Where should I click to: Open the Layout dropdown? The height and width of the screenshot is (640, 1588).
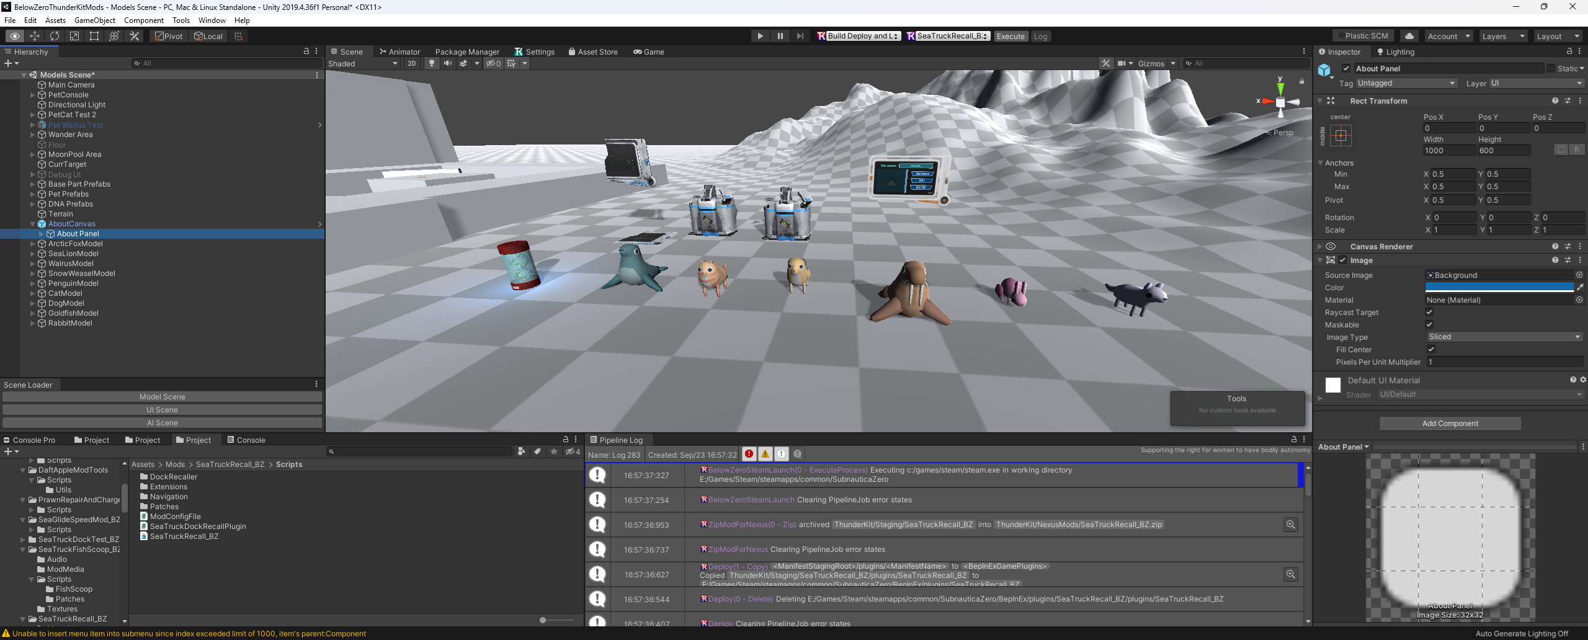coord(1558,36)
